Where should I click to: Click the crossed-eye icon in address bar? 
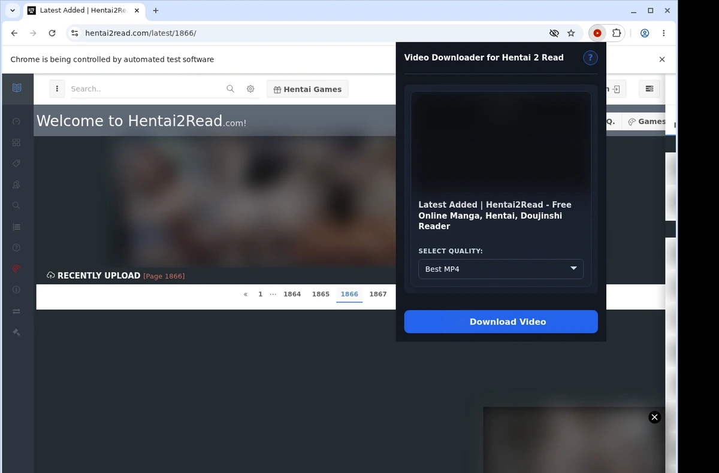click(554, 33)
